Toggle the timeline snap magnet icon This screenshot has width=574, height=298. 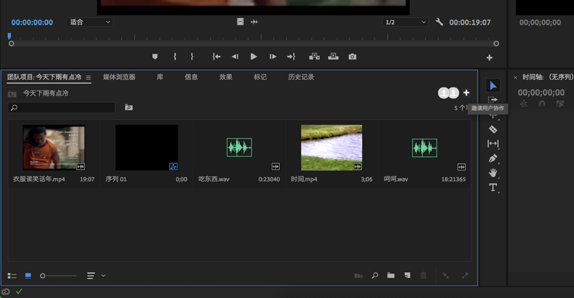[542, 104]
